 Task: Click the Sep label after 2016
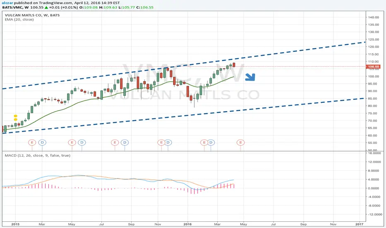[x=303, y=224]
